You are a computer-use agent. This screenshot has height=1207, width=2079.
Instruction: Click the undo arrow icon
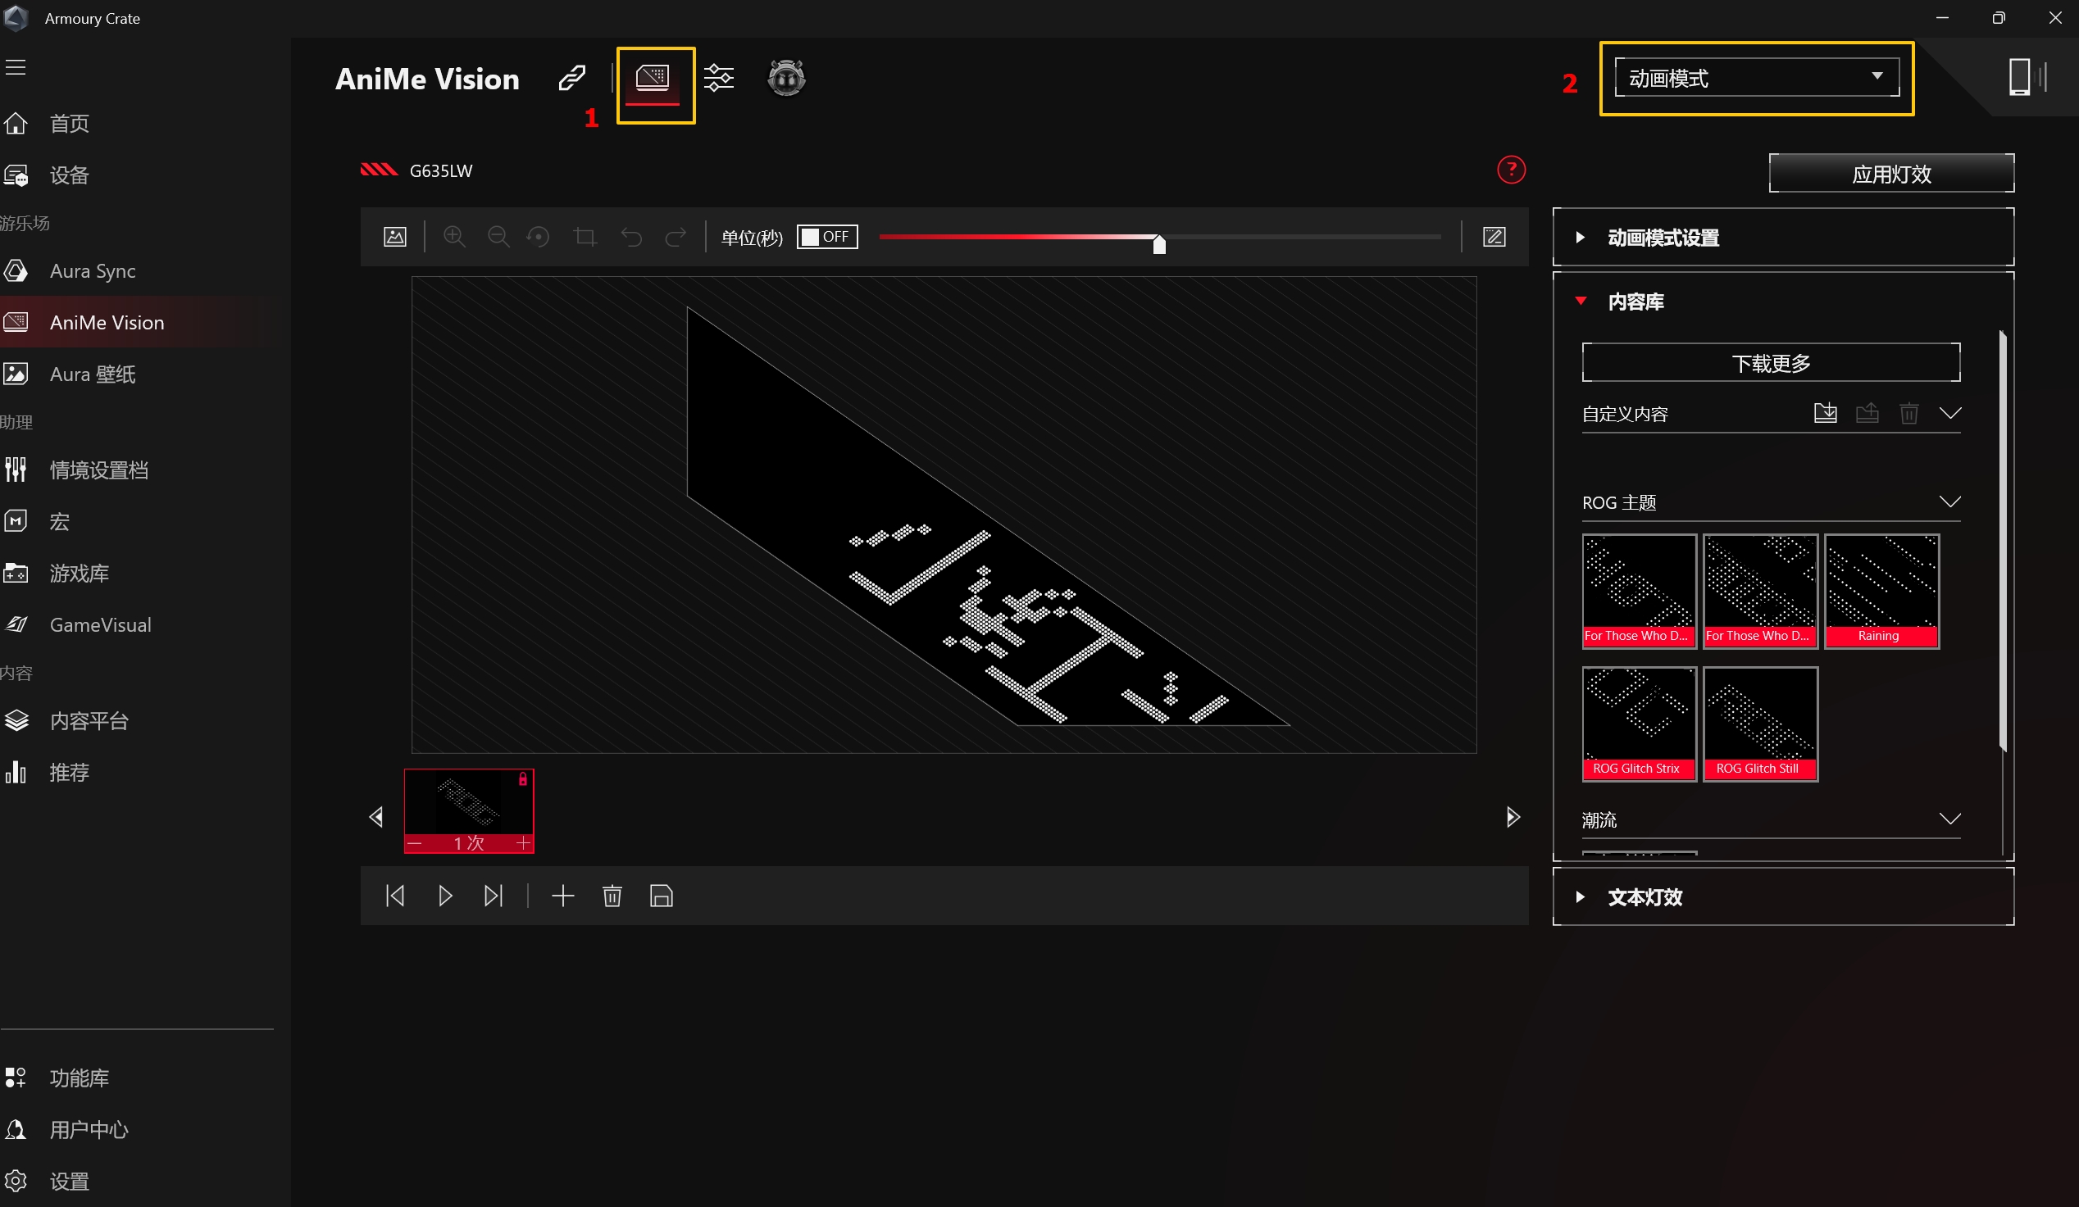tap(631, 237)
